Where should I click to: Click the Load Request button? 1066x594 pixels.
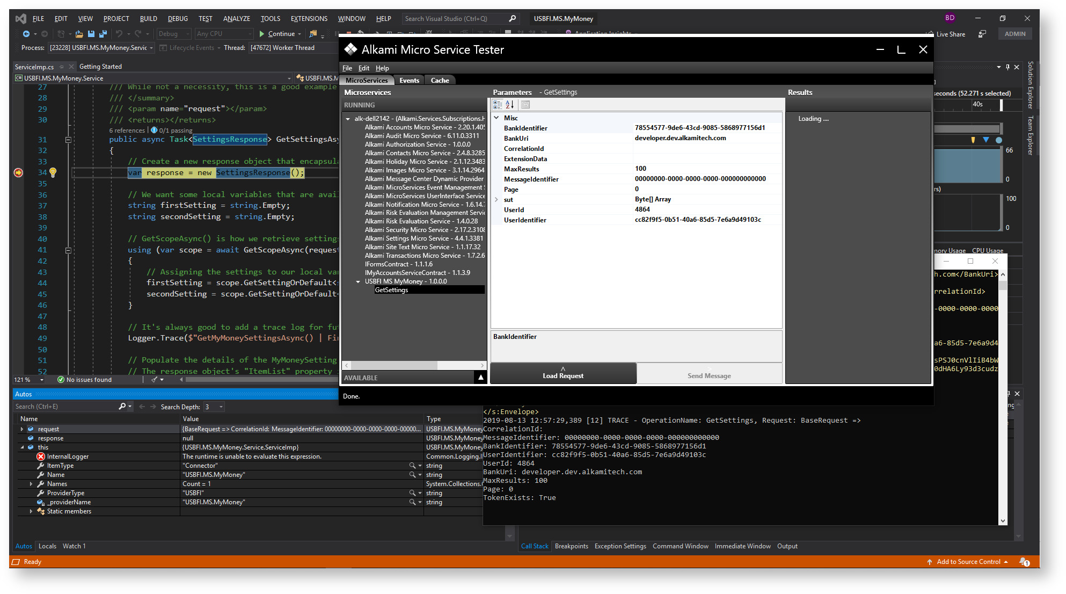pyautogui.click(x=563, y=373)
